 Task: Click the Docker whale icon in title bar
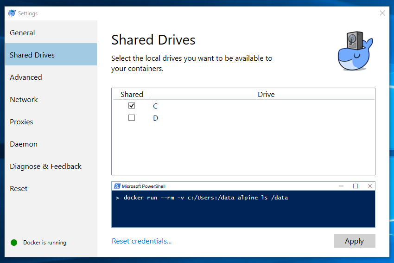point(12,13)
